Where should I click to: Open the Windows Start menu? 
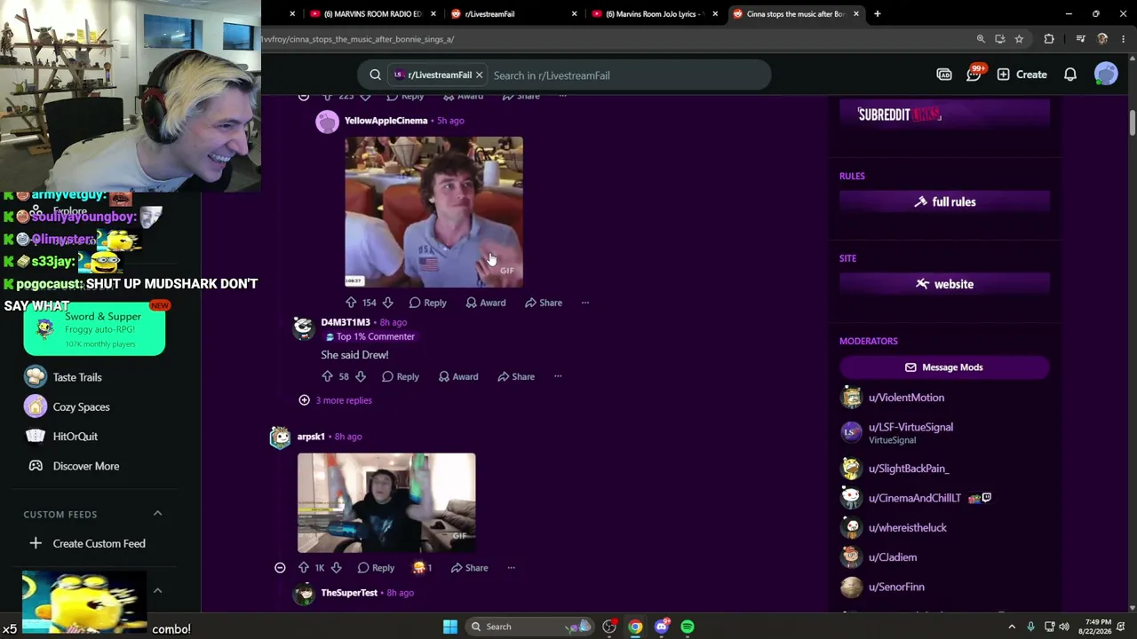point(450,627)
